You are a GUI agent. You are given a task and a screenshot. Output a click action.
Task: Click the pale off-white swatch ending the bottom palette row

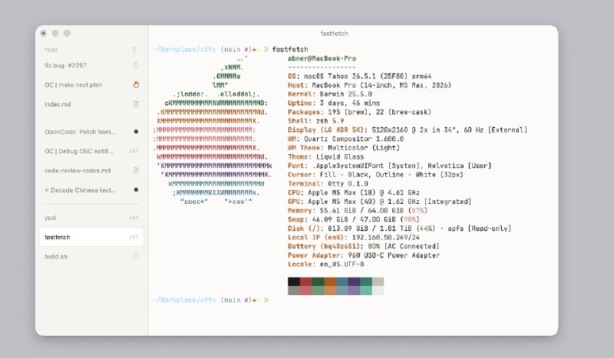pos(378,291)
